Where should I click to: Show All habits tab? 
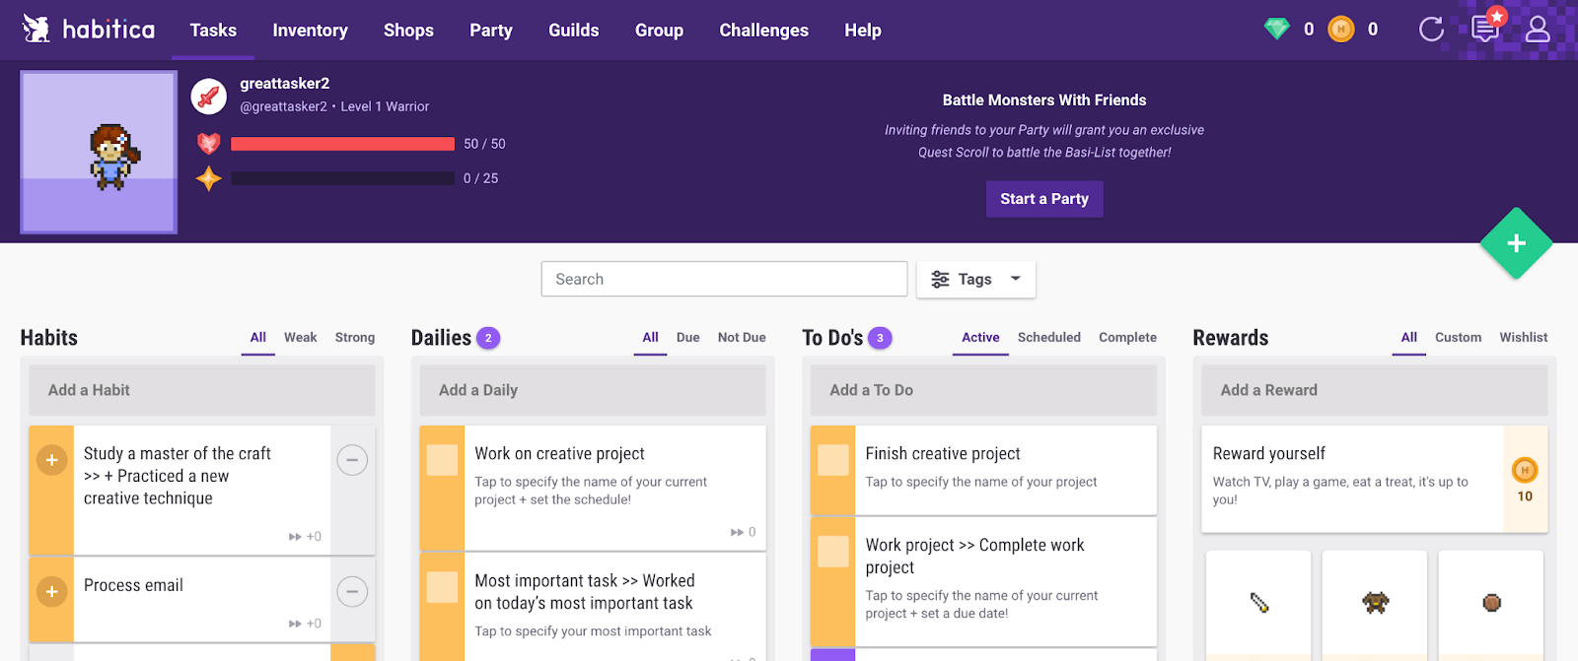(x=258, y=337)
